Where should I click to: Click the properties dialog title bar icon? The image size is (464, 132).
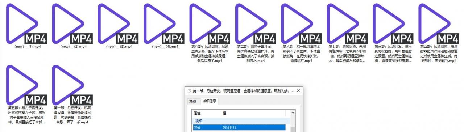(x=189, y=91)
